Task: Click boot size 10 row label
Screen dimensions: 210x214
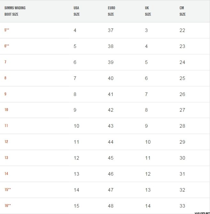Action: [6, 110]
